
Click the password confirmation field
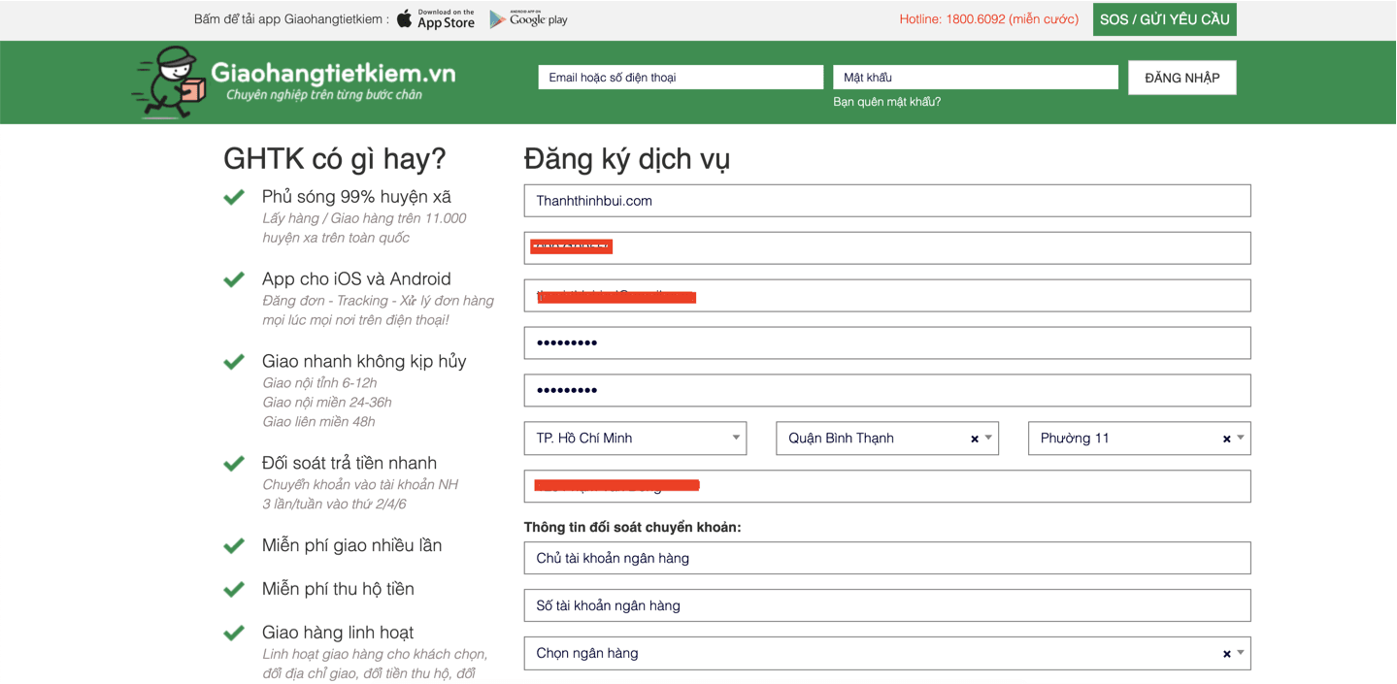[887, 390]
